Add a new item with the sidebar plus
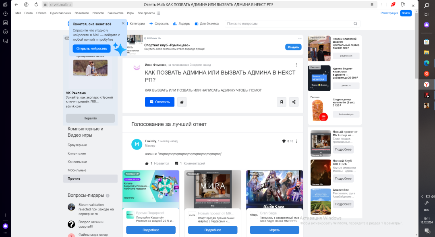 (5, 215)
